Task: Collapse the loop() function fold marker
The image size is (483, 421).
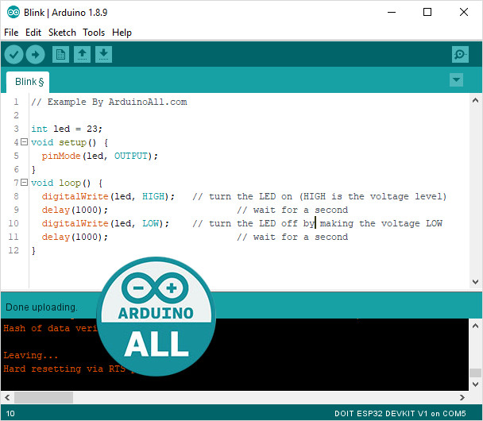Action: click(x=24, y=183)
